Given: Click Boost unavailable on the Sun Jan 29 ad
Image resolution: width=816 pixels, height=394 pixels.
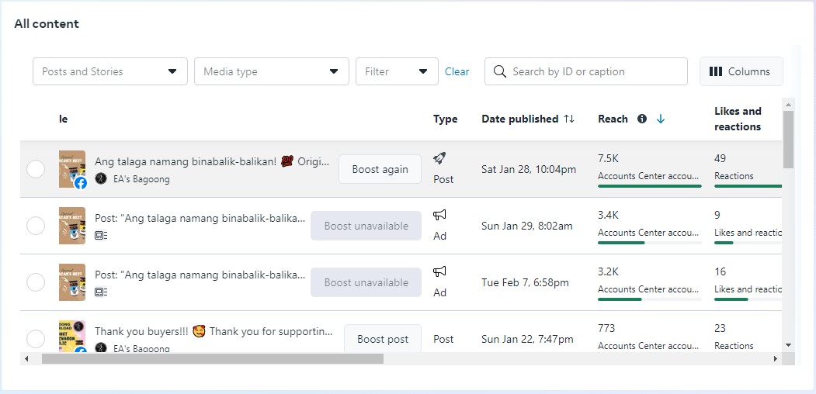Looking at the screenshot, I should 366,226.
